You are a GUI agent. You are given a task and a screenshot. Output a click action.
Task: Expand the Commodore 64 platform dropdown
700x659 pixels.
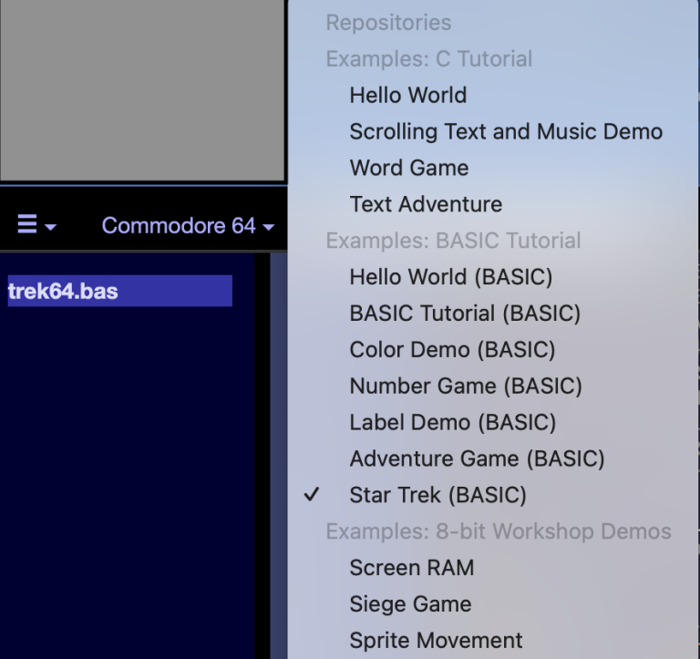188,225
